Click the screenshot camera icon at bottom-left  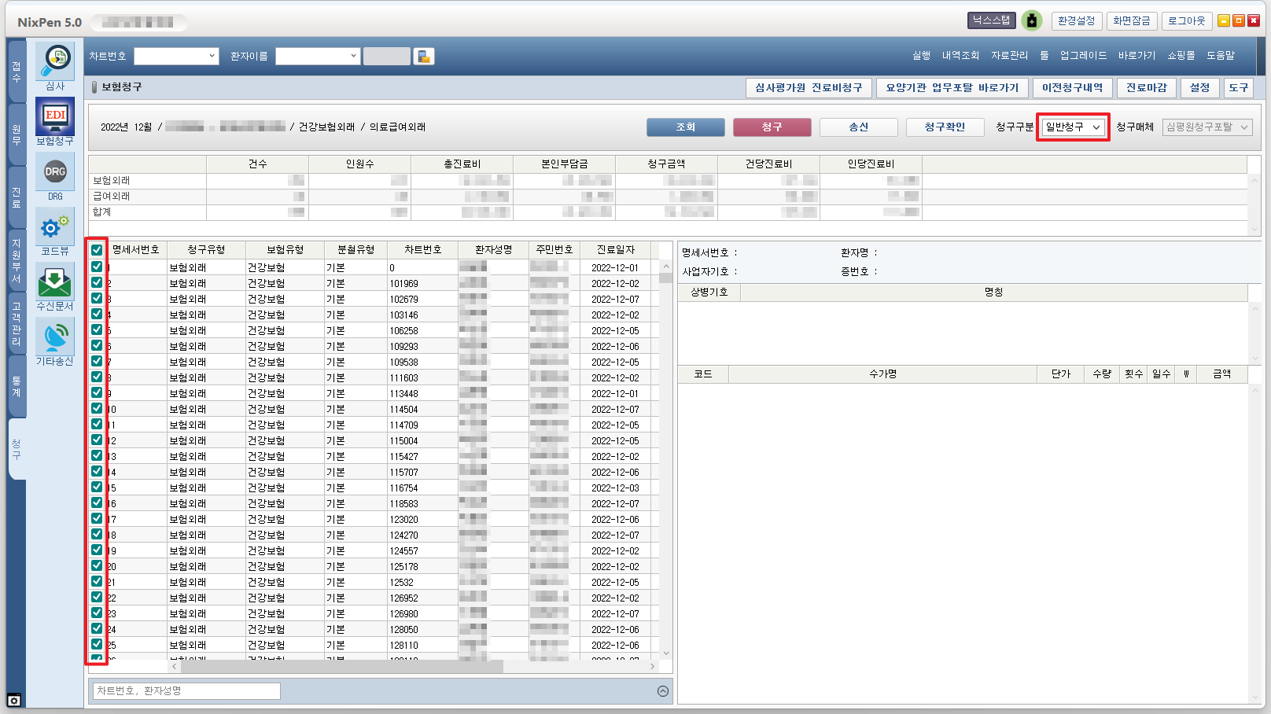(x=14, y=700)
